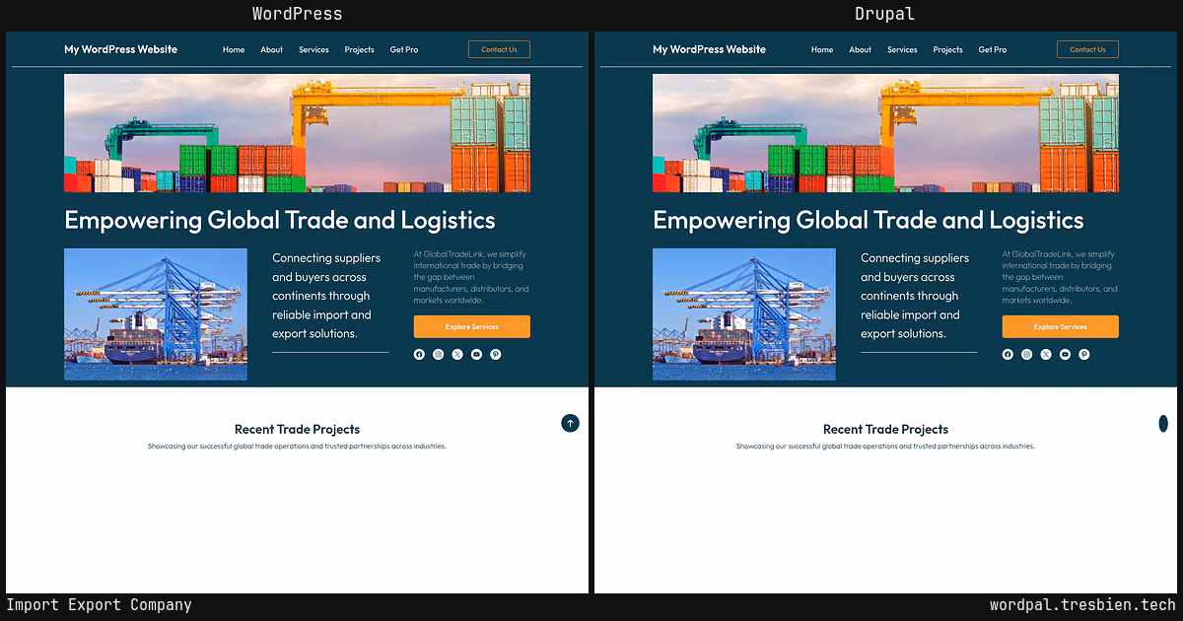Go to Home in Drupal panel nav
This screenshot has height=621, width=1183.
pyautogui.click(x=822, y=49)
